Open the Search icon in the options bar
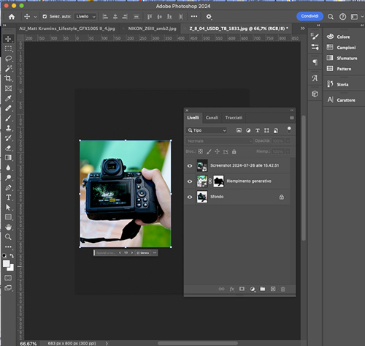The image size is (365, 346). [330, 17]
